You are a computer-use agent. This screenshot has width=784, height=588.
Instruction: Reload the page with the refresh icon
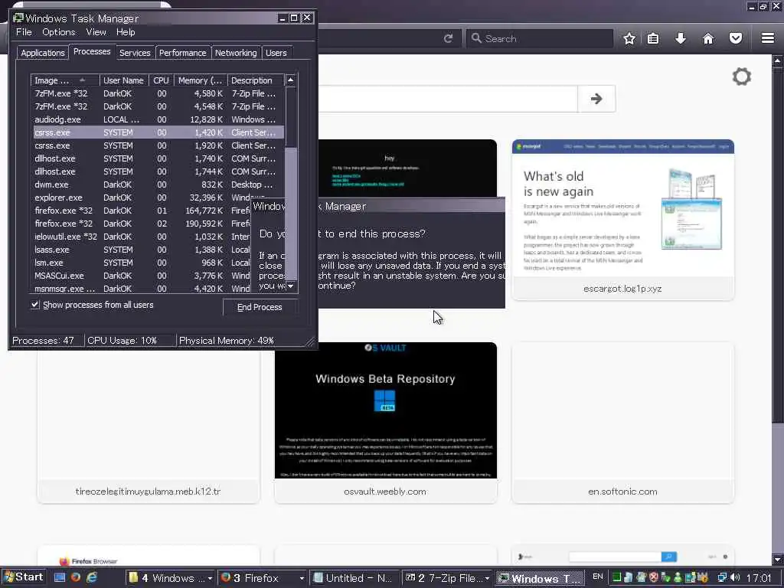click(448, 38)
